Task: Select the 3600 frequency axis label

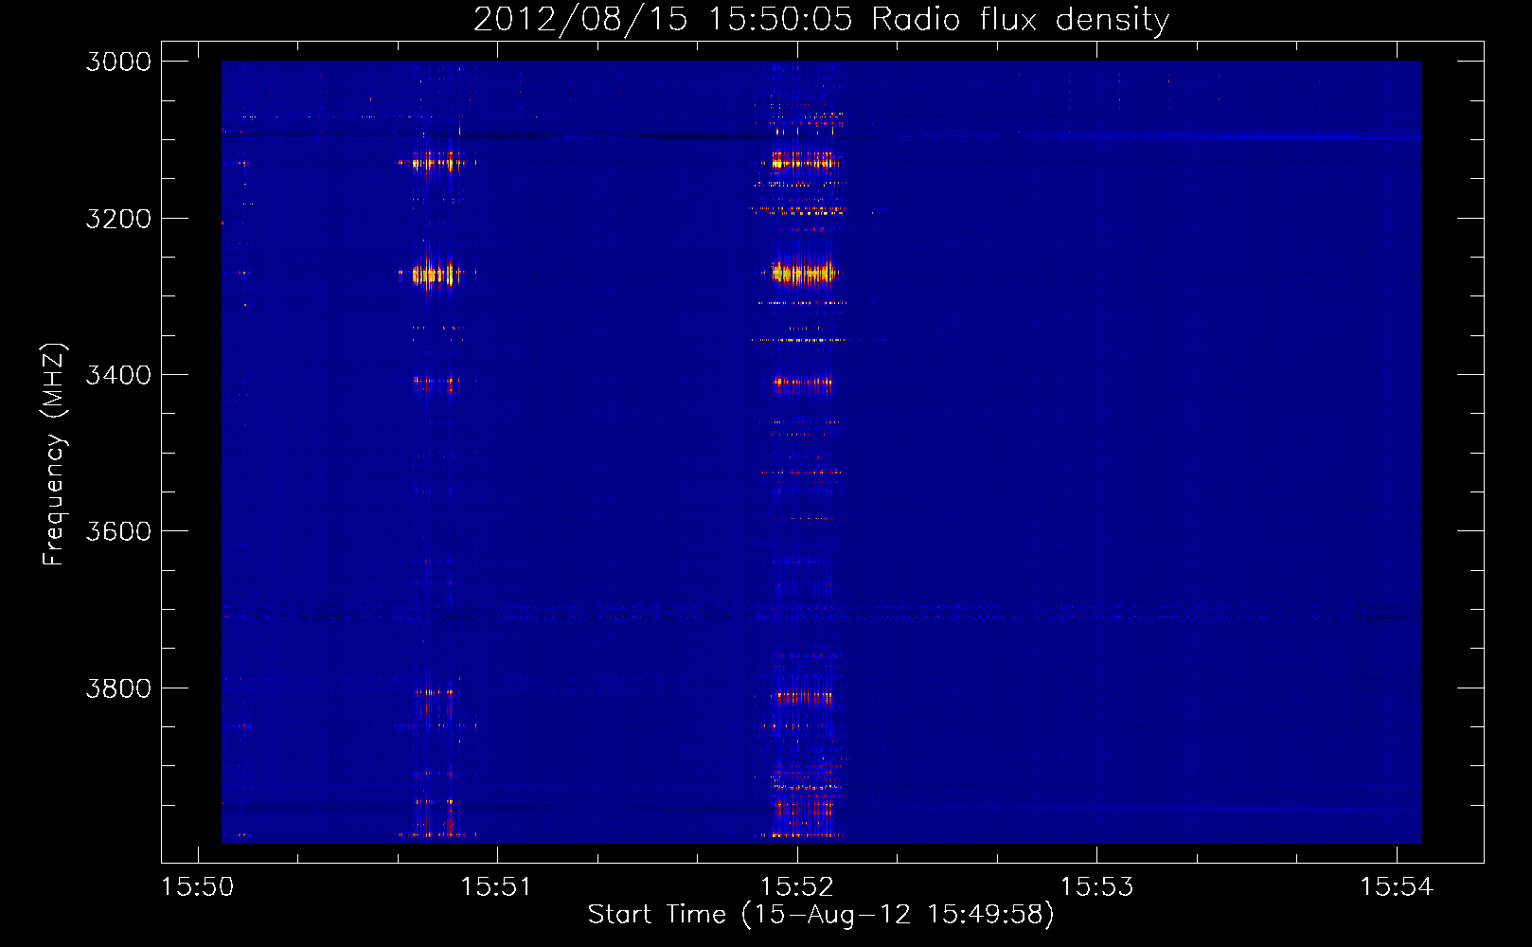Action: (x=118, y=531)
